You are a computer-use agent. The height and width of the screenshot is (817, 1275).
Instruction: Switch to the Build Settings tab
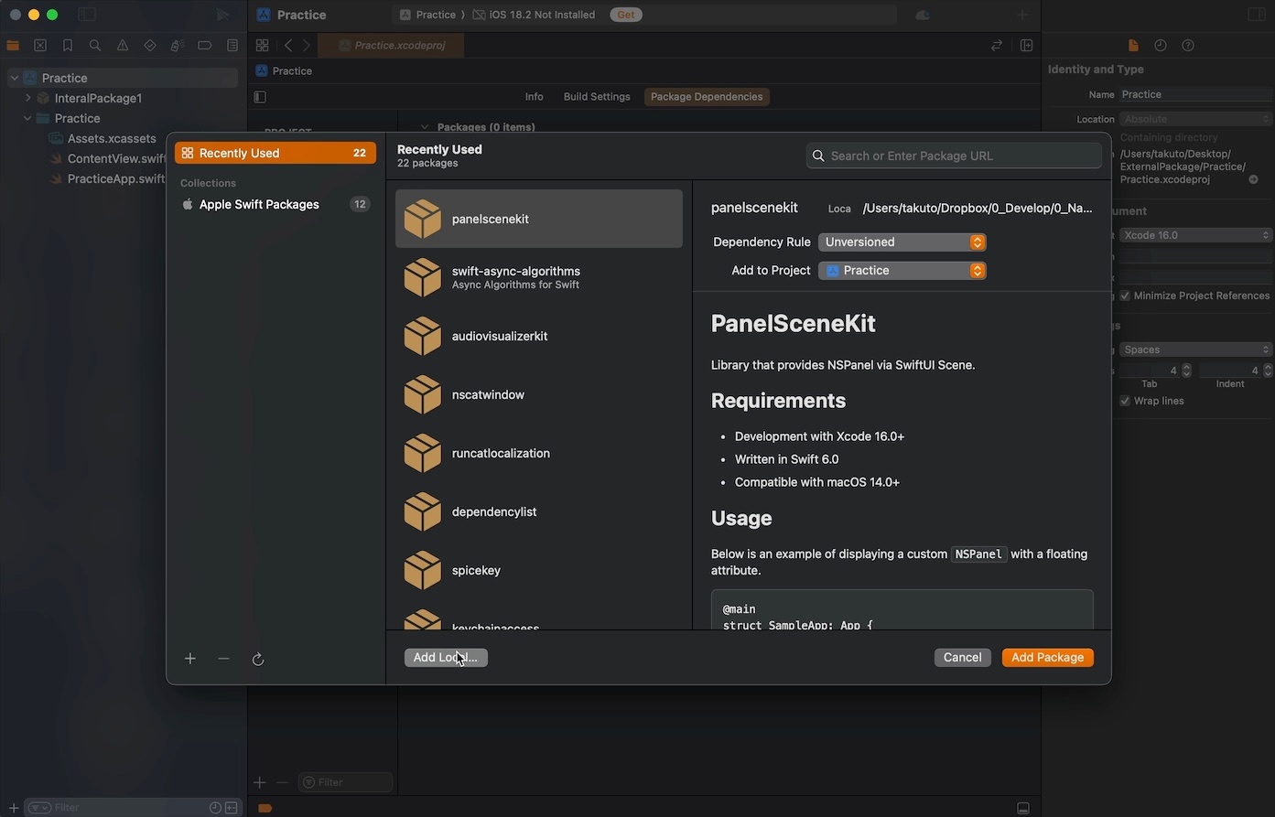coord(597,97)
